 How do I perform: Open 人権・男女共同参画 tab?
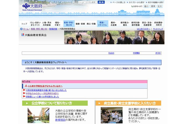(x=47, y=24)
